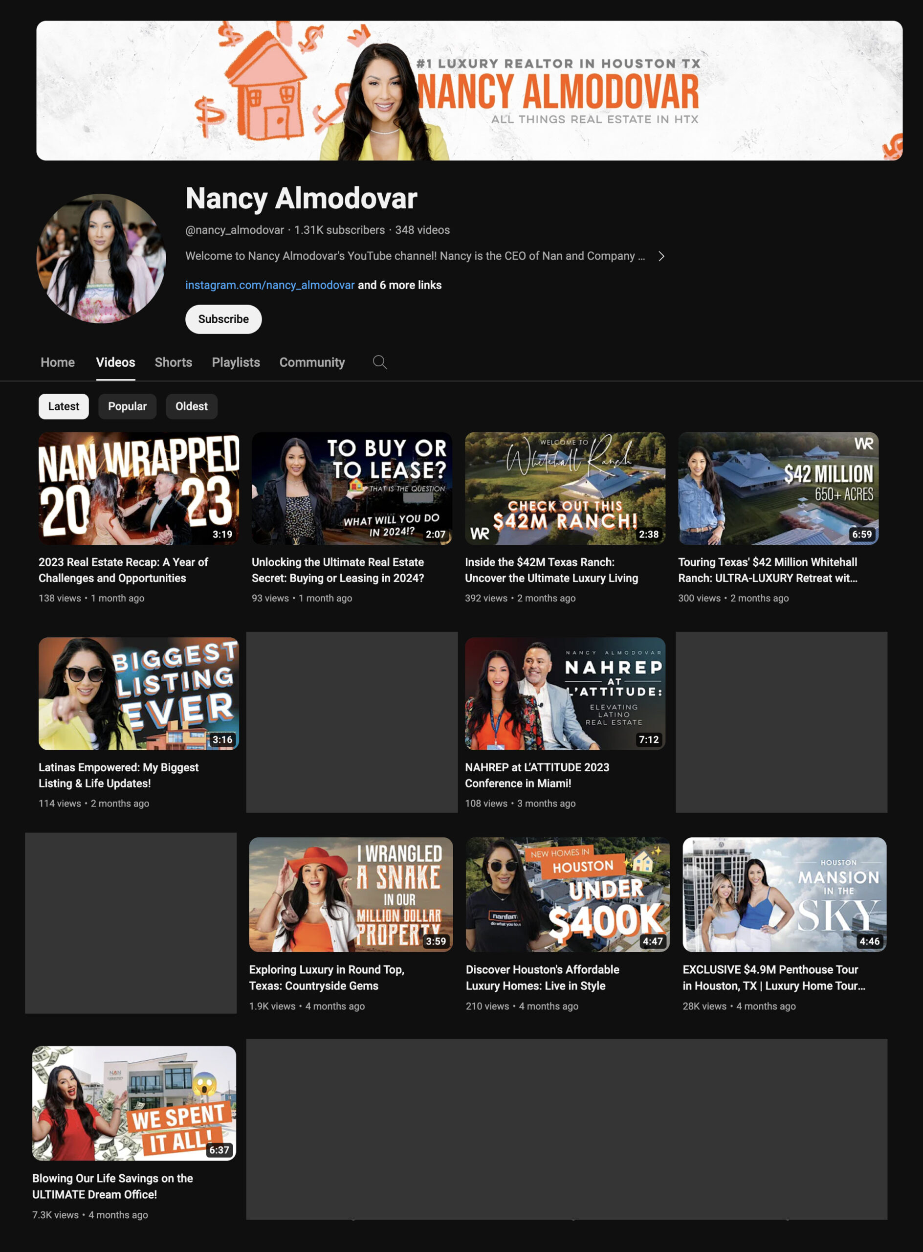The width and height of the screenshot is (923, 1252).
Task: Sort videos by Latest
Action: (x=64, y=406)
